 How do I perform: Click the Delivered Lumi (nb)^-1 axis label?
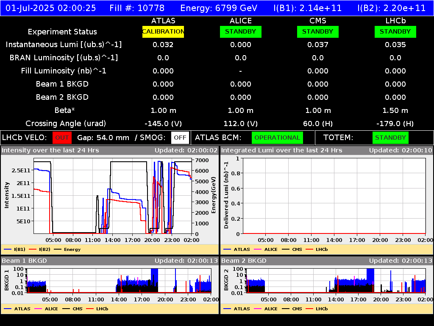(x=226, y=195)
